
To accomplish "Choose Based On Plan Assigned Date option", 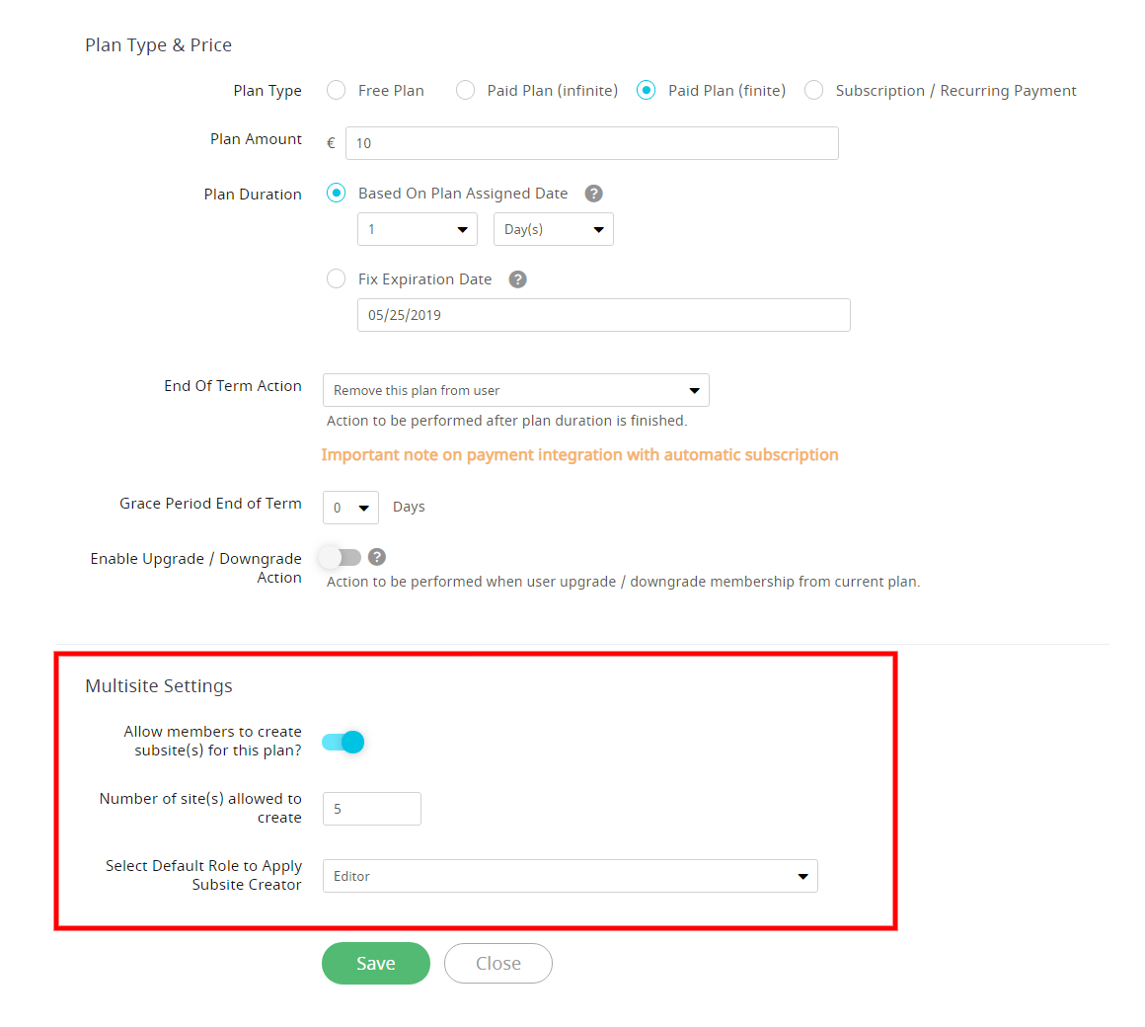I will click(337, 194).
